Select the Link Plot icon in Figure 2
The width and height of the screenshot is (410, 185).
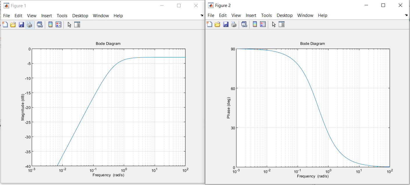click(244, 24)
